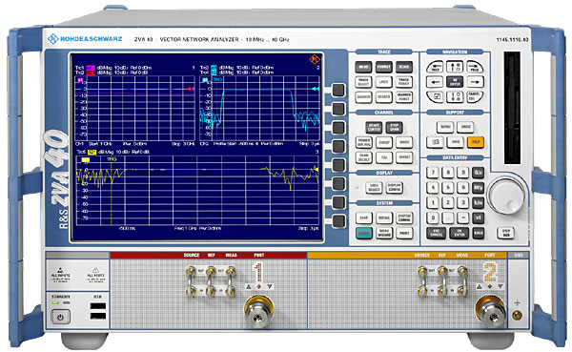Push the bottommost softkey beside the display
Image resolution: width=572 pixels, height=352 pixels.
(338, 221)
